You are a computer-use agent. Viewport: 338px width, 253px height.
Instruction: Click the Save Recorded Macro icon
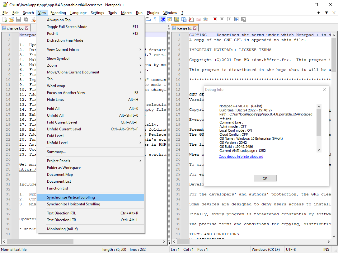click(244, 19)
